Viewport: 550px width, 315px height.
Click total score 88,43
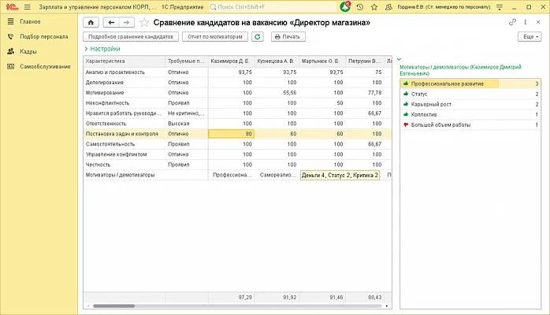[374, 297]
